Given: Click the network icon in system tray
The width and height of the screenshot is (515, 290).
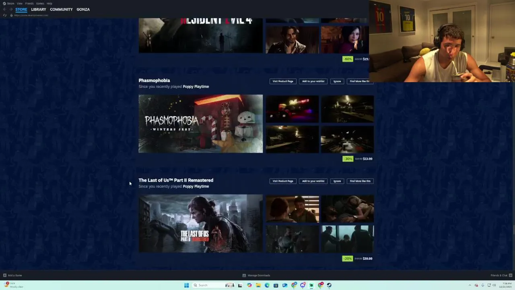Looking at the screenshot, I should click(488, 285).
